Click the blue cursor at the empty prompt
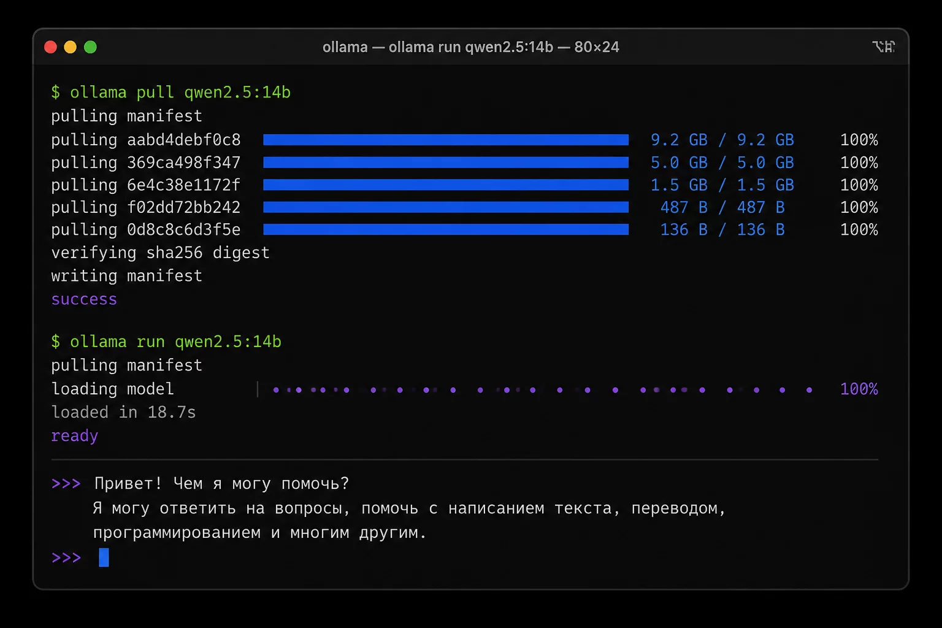 pyautogui.click(x=104, y=557)
